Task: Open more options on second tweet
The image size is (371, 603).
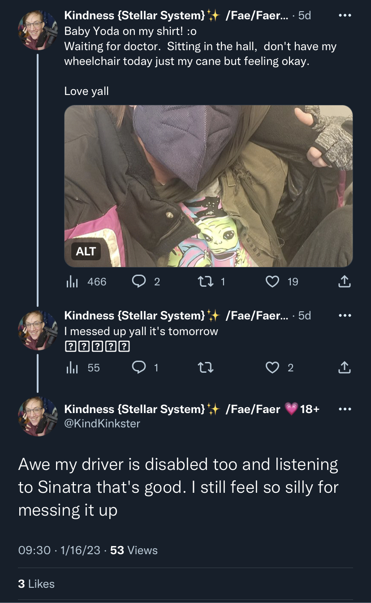Action: 345,315
